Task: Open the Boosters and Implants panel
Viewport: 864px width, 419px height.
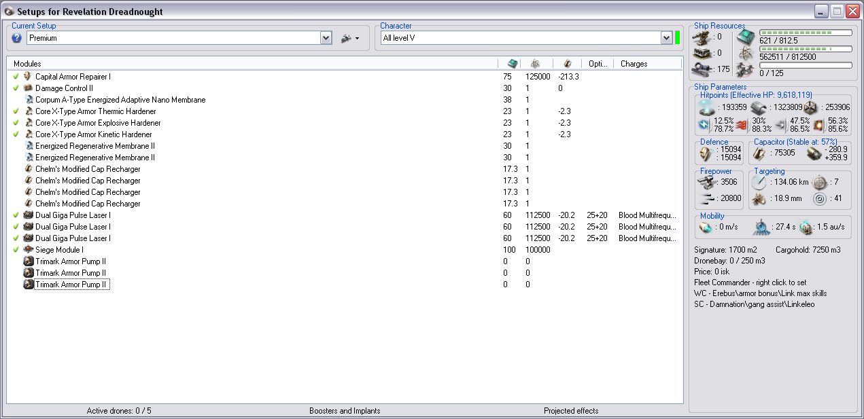Action: point(345,410)
